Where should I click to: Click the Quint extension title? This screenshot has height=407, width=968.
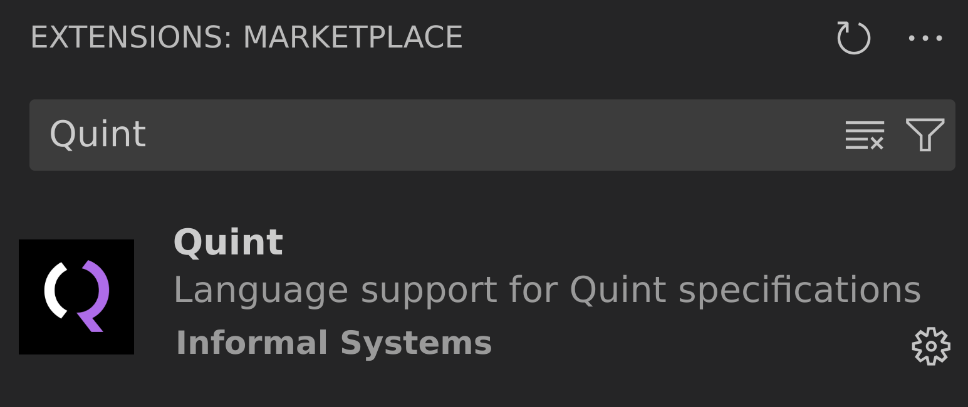click(x=229, y=243)
